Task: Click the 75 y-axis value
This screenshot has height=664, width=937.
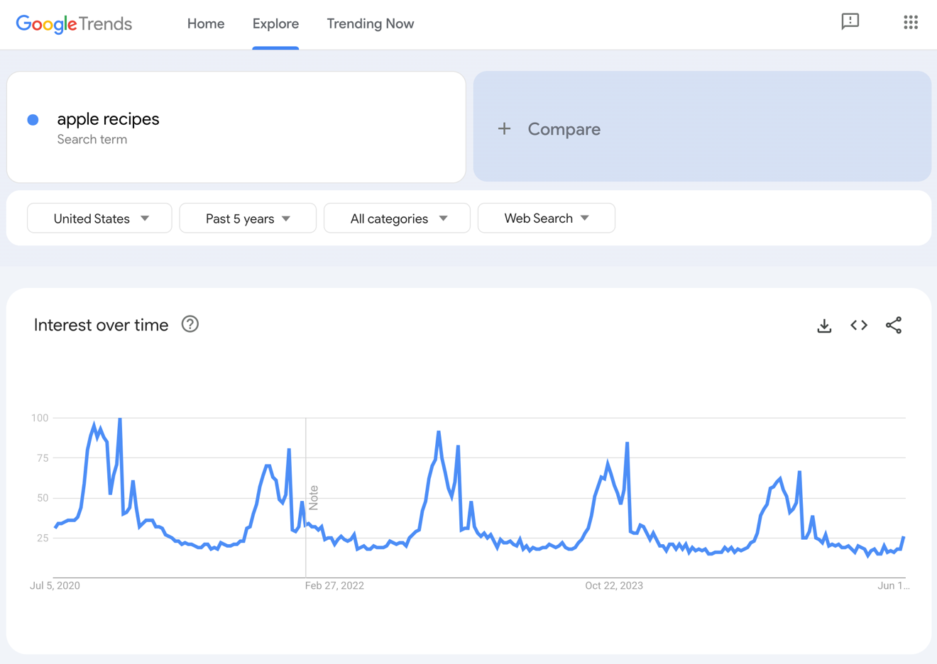Action: pyautogui.click(x=42, y=458)
